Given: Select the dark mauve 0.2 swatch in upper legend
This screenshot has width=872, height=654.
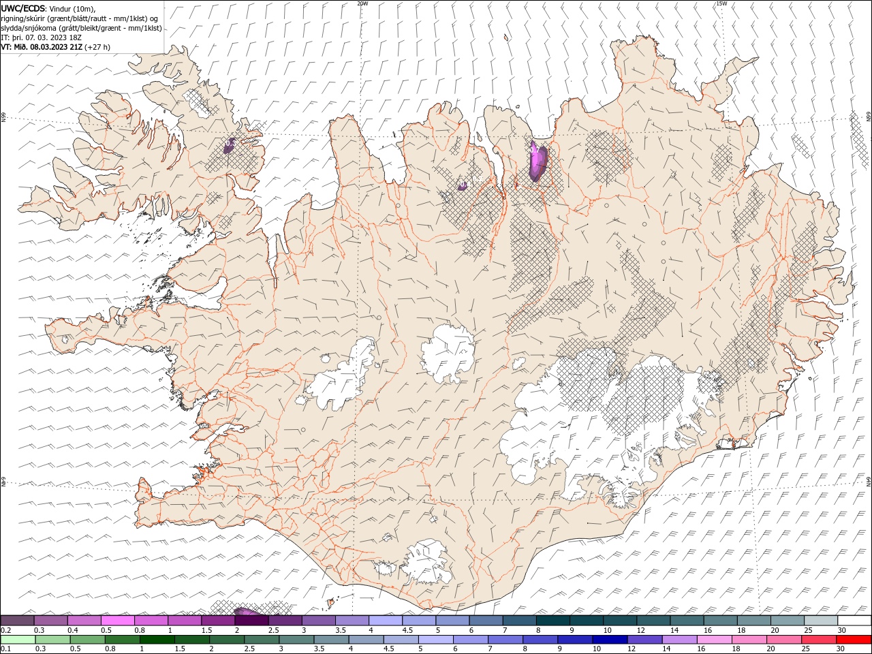Looking at the screenshot, I should [18, 621].
